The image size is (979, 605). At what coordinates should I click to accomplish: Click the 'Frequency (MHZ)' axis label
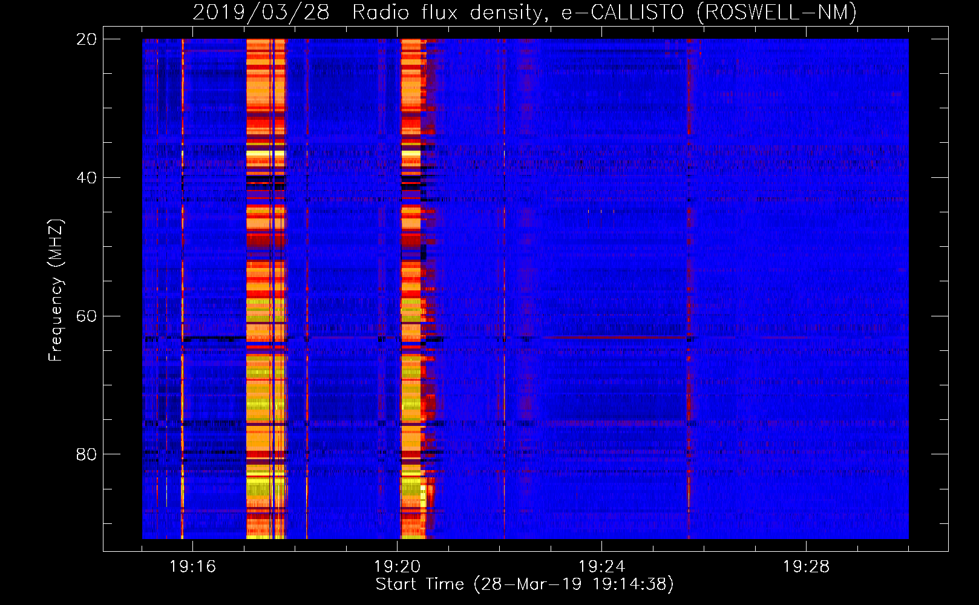pos(55,290)
